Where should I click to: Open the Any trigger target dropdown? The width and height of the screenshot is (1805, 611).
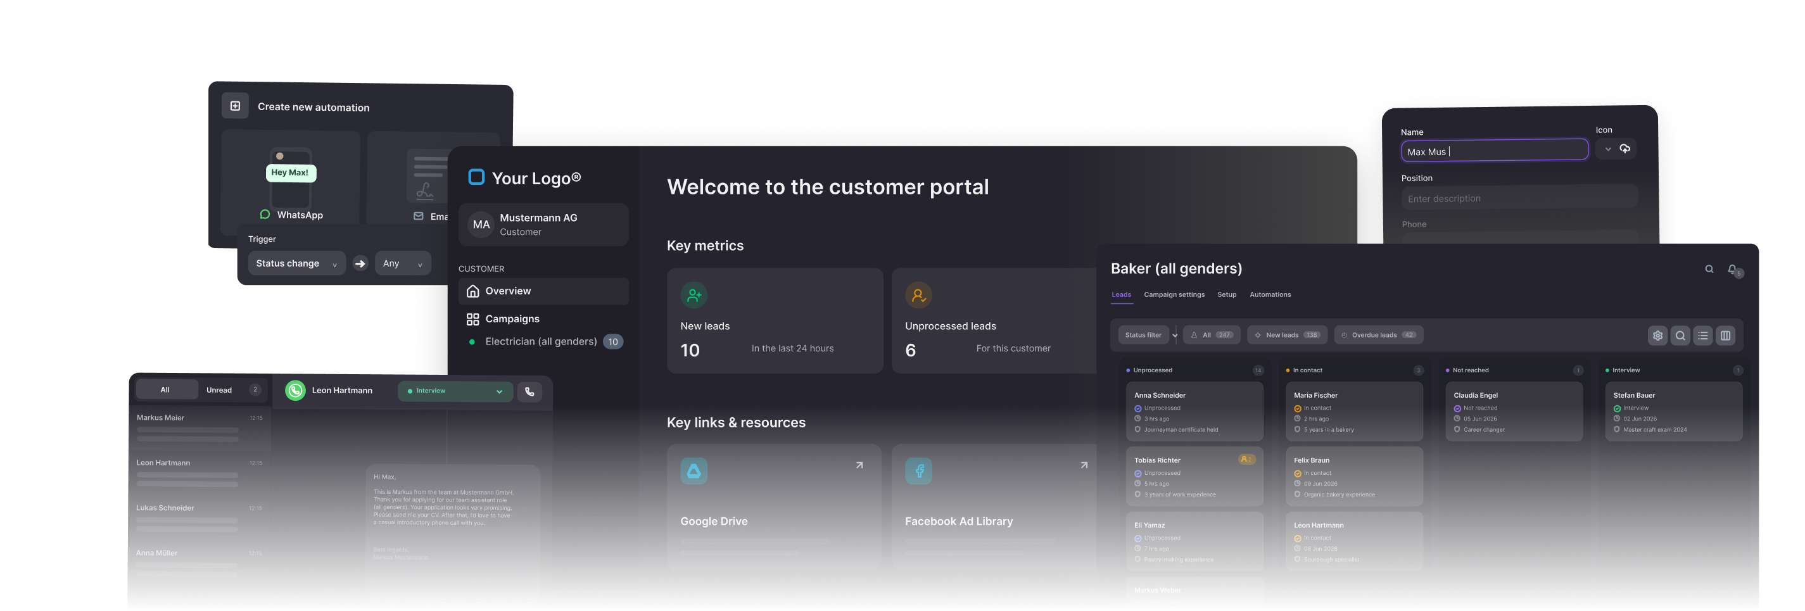point(403,263)
